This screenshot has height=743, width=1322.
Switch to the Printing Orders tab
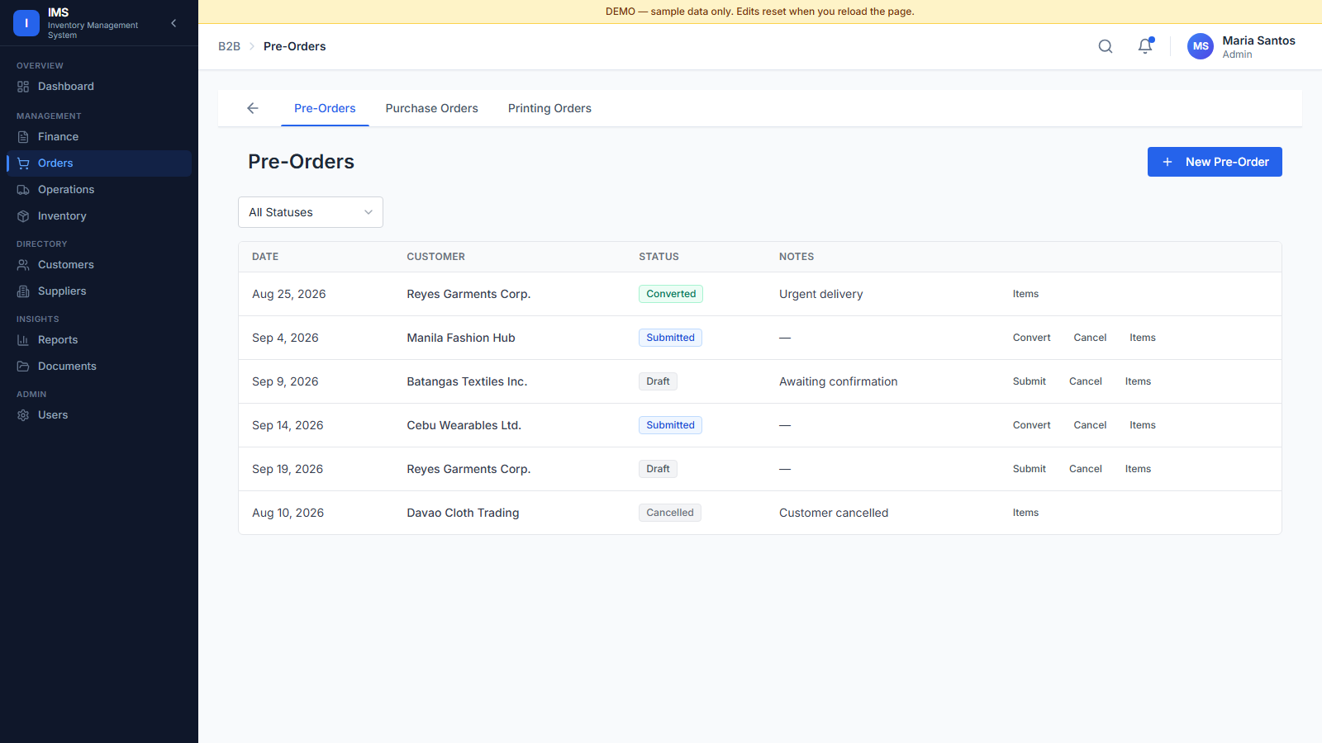(549, 108)
